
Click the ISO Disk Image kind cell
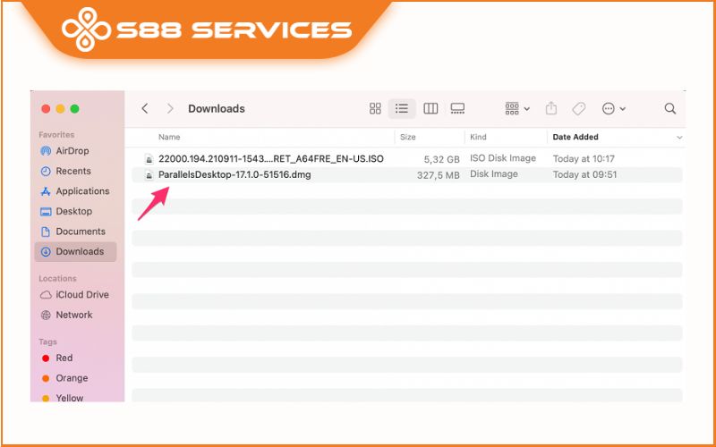click(x=503, y=158)
